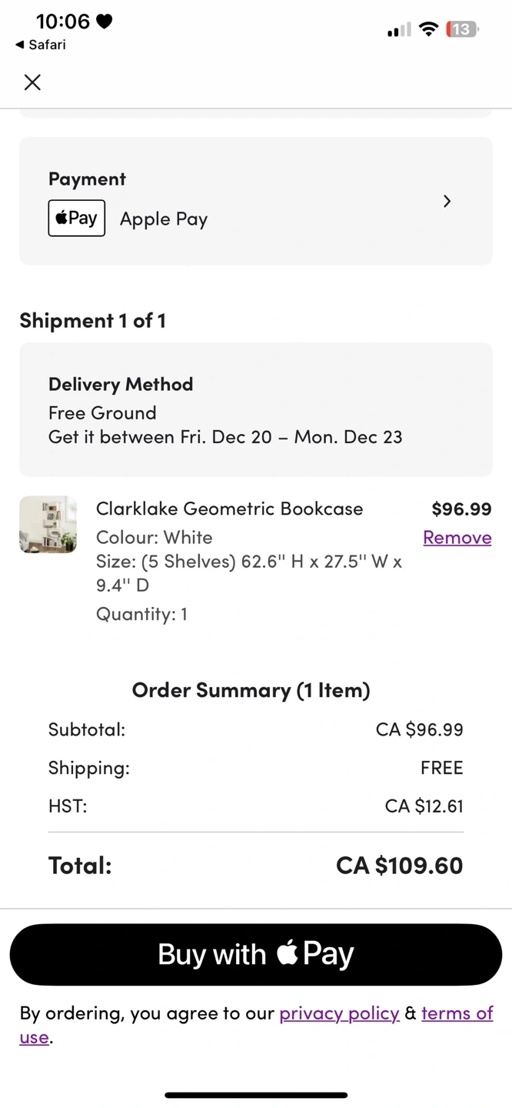
Task: Close the checkout with the X icon
Action: [32, 82]
